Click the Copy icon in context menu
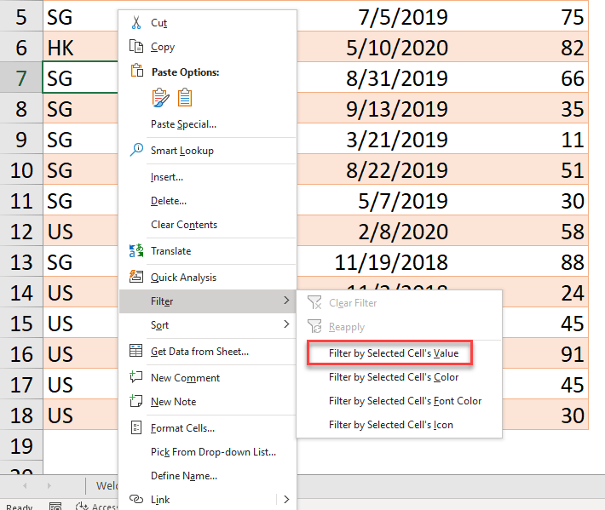The image size is (605, 510). 135,48
